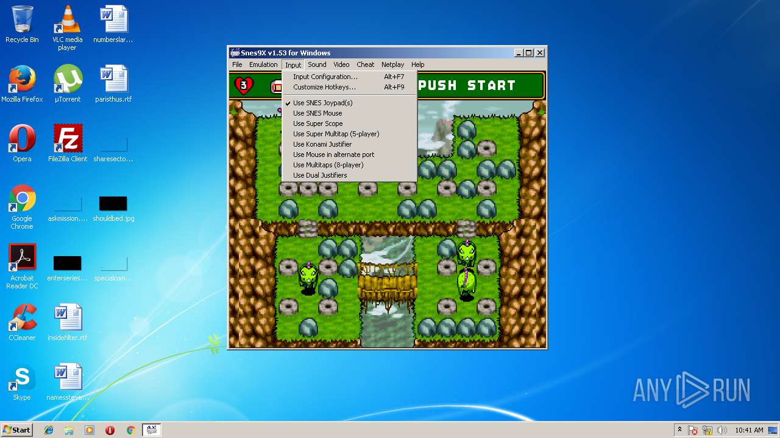
Task: Select Use Dual Justifiers option
Action: 349,175
